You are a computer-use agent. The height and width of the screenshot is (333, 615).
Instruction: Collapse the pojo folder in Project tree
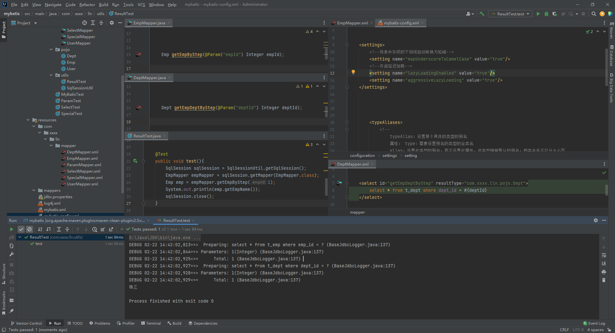pos(51,49)
